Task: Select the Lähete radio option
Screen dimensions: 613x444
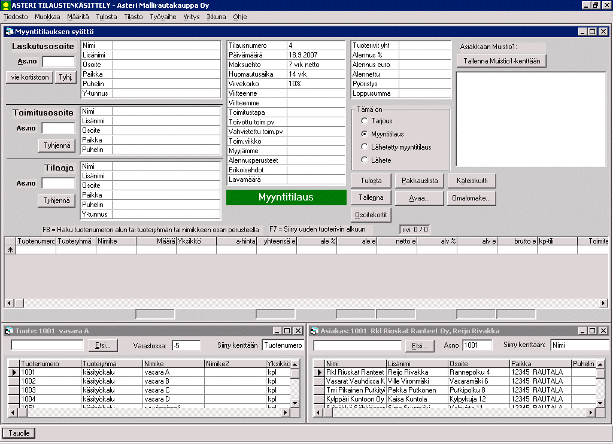Action: (x=365, y=160)
